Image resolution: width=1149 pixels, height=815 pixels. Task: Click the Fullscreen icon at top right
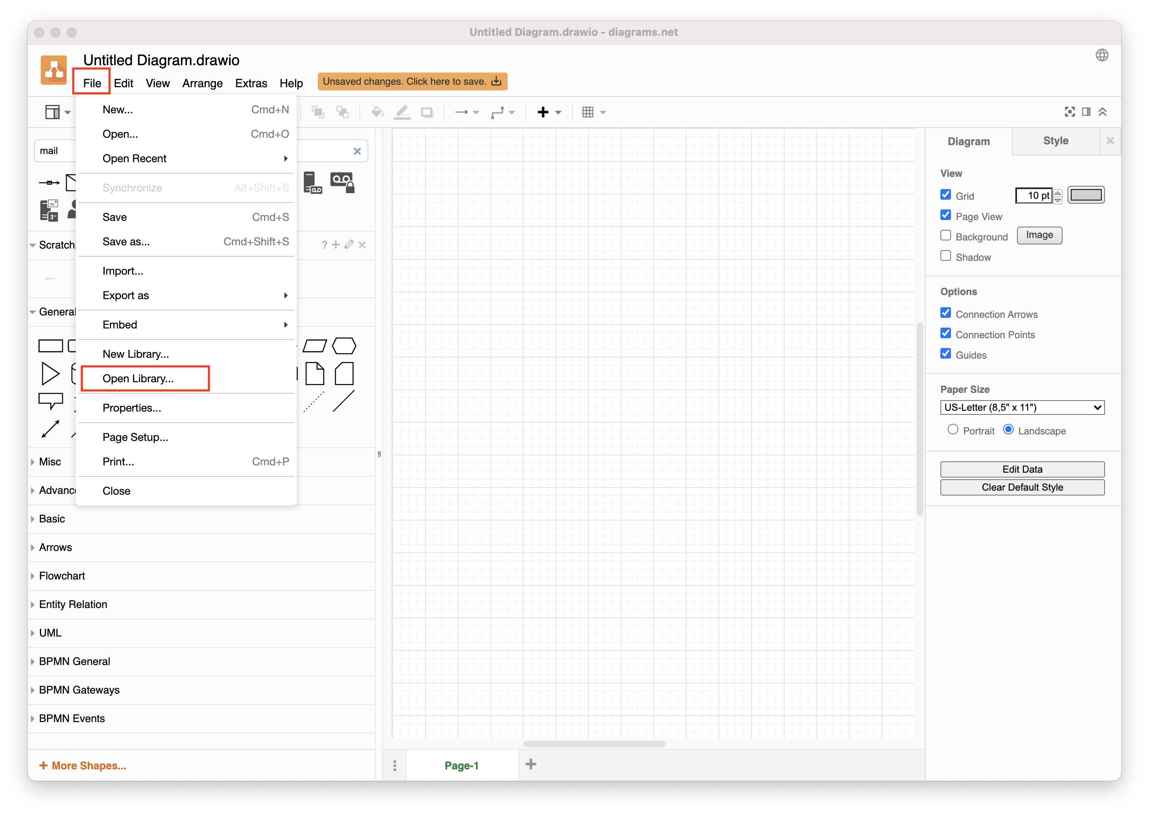click(1070, 112)
